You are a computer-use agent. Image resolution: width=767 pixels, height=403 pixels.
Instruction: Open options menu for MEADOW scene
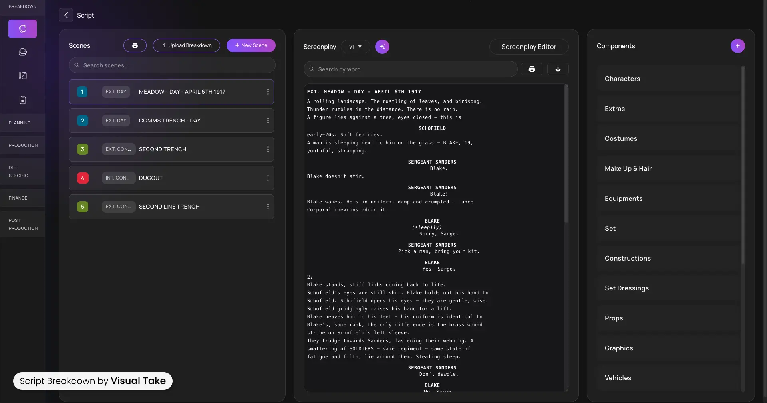click(x=268, y=92)
